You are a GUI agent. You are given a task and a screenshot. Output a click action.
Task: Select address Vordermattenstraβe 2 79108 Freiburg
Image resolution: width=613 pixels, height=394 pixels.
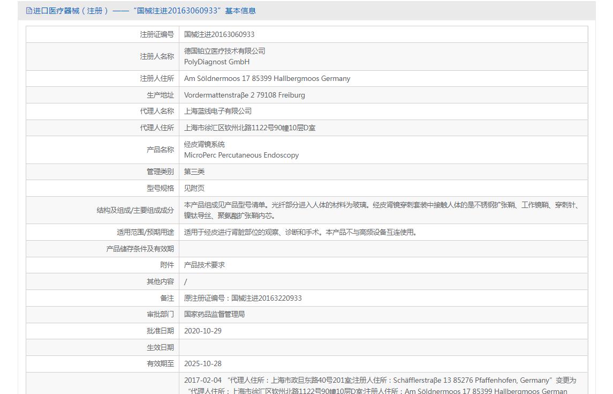click(x=244, y=95)
